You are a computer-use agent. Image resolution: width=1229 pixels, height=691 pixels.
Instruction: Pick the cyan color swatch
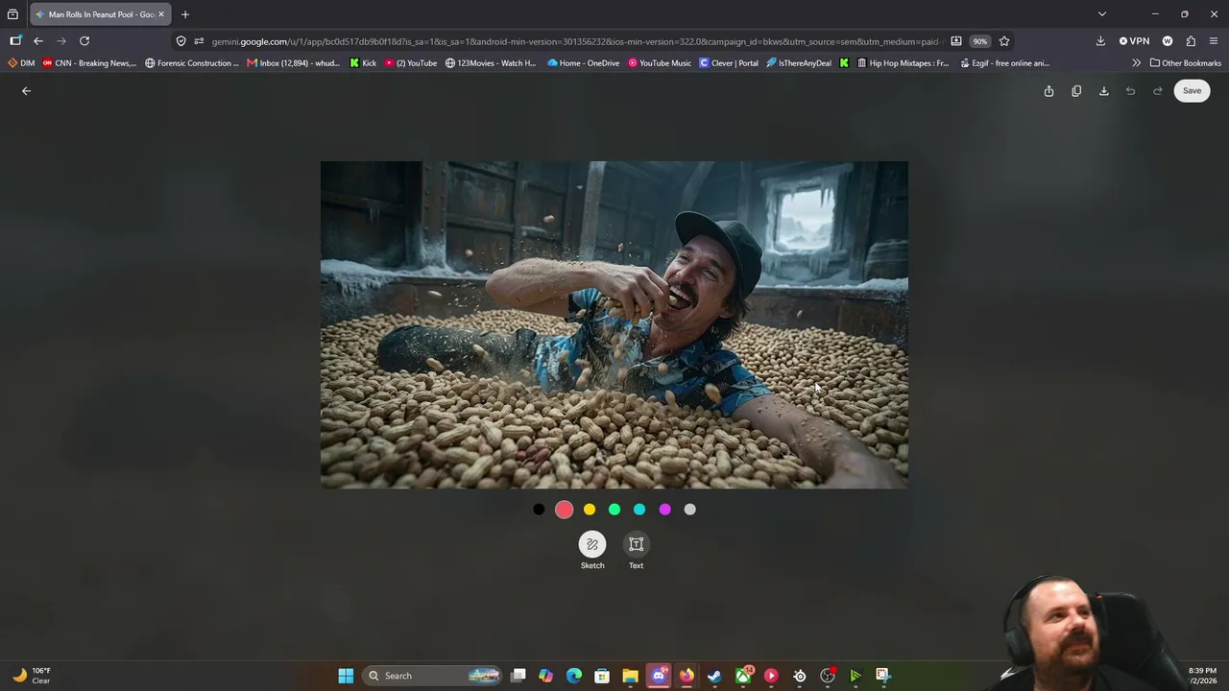pyautogui.click(x=639, y=510)
